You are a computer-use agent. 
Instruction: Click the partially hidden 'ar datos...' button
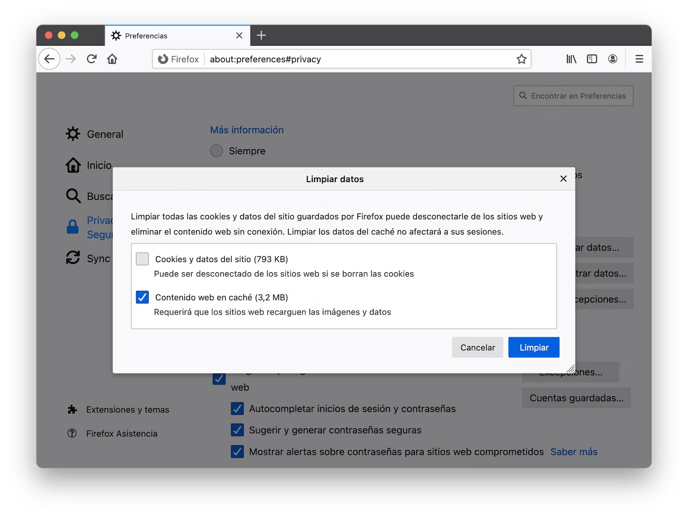604,247
